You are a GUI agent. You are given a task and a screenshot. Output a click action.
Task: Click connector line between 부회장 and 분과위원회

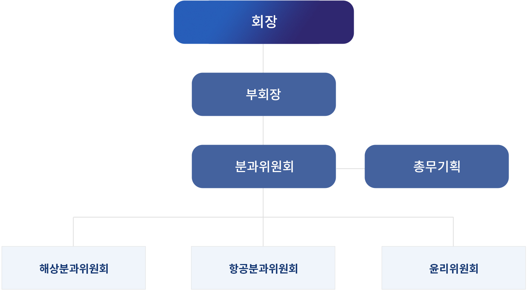point(263,131)
